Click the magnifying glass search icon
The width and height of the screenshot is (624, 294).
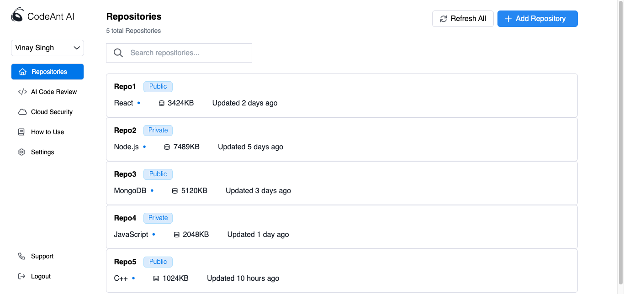[x=118, y=53]
